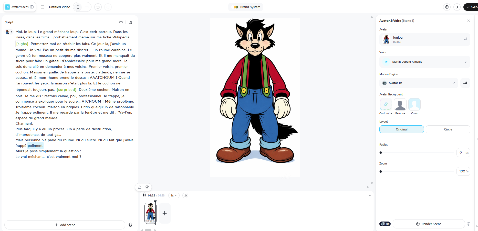Open the loulou avatar card

(425, 39)
